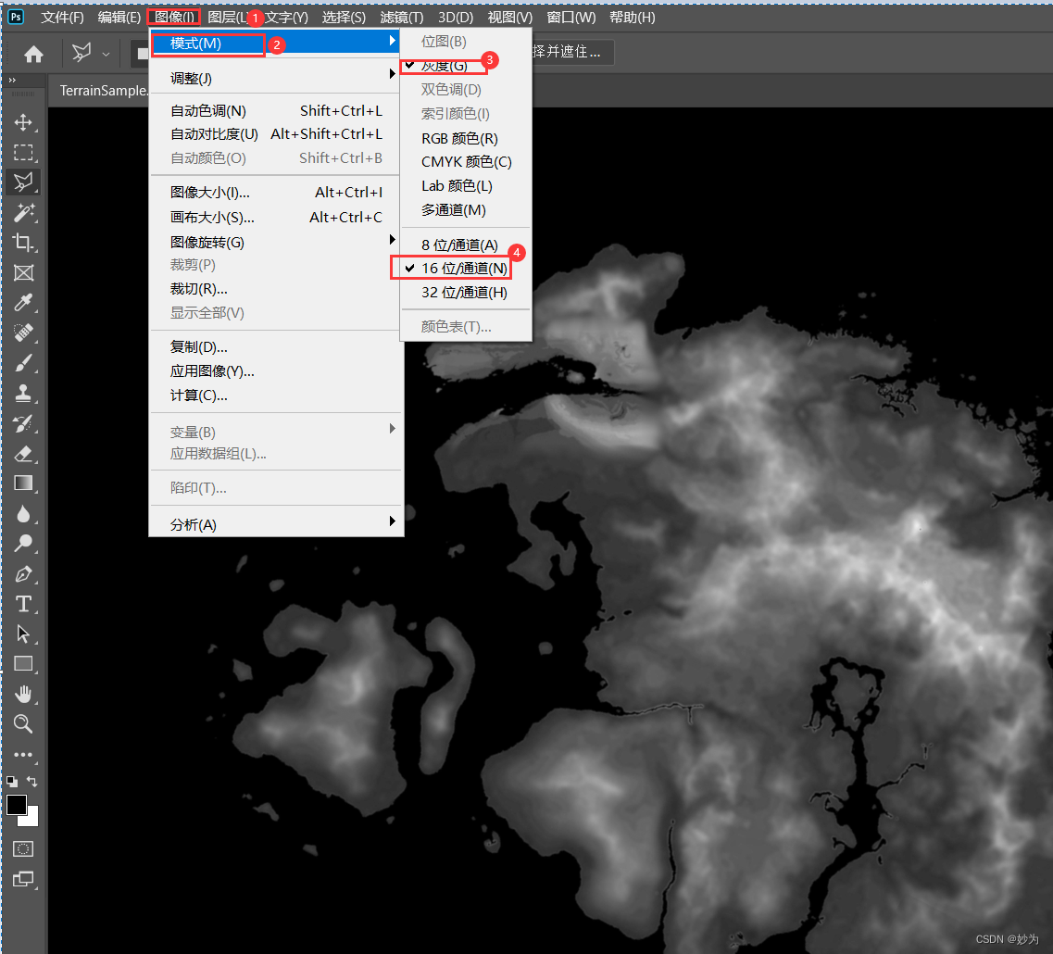Select the Eraser tool

point(23,454)
